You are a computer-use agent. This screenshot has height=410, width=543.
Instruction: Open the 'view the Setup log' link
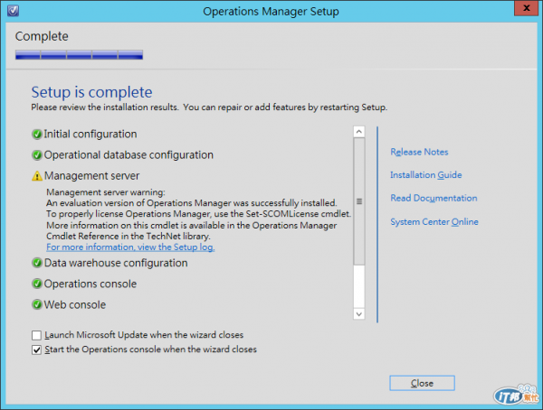(130, 247)
